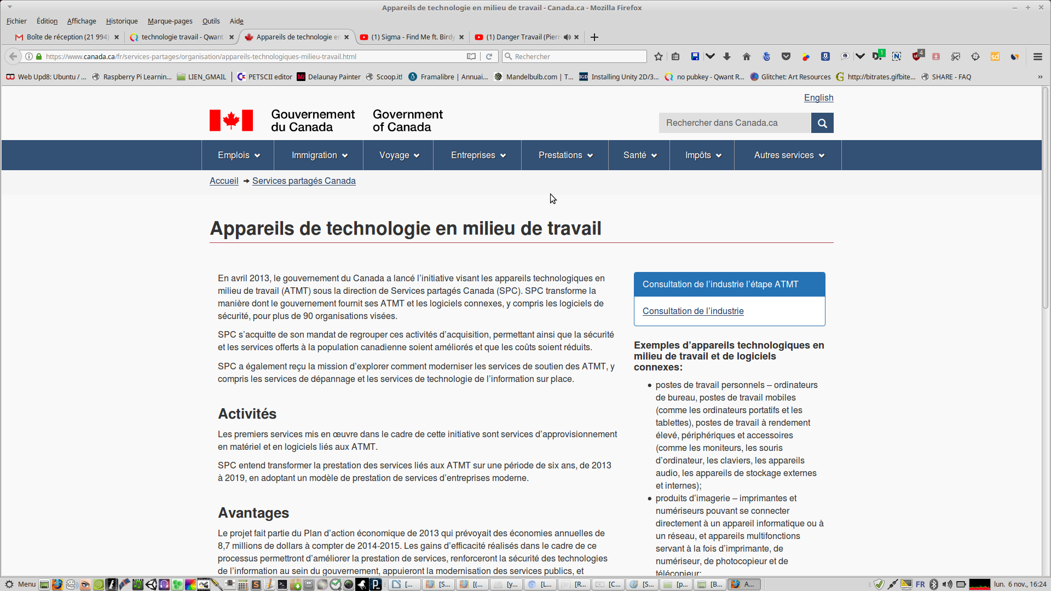The width and height of the screenshot is (1051, 591).
Task: Click the home button icon
Action: [x=747, y=56]
